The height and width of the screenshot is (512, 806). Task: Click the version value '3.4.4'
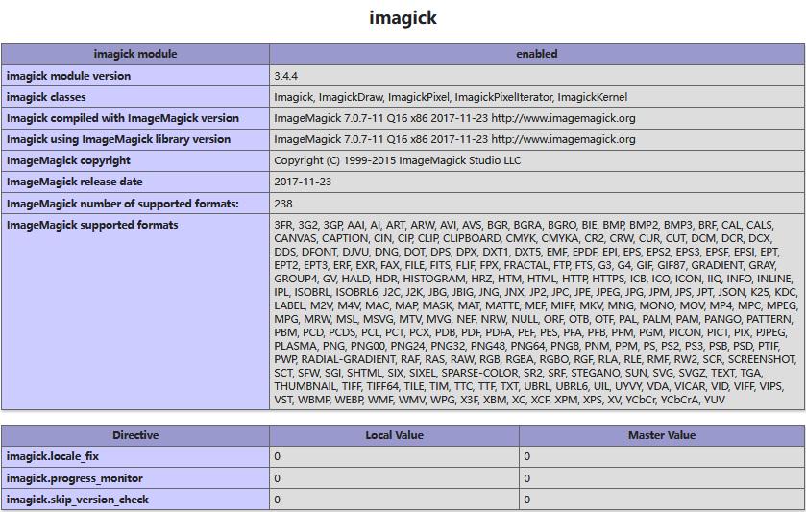tap(286, 76)
